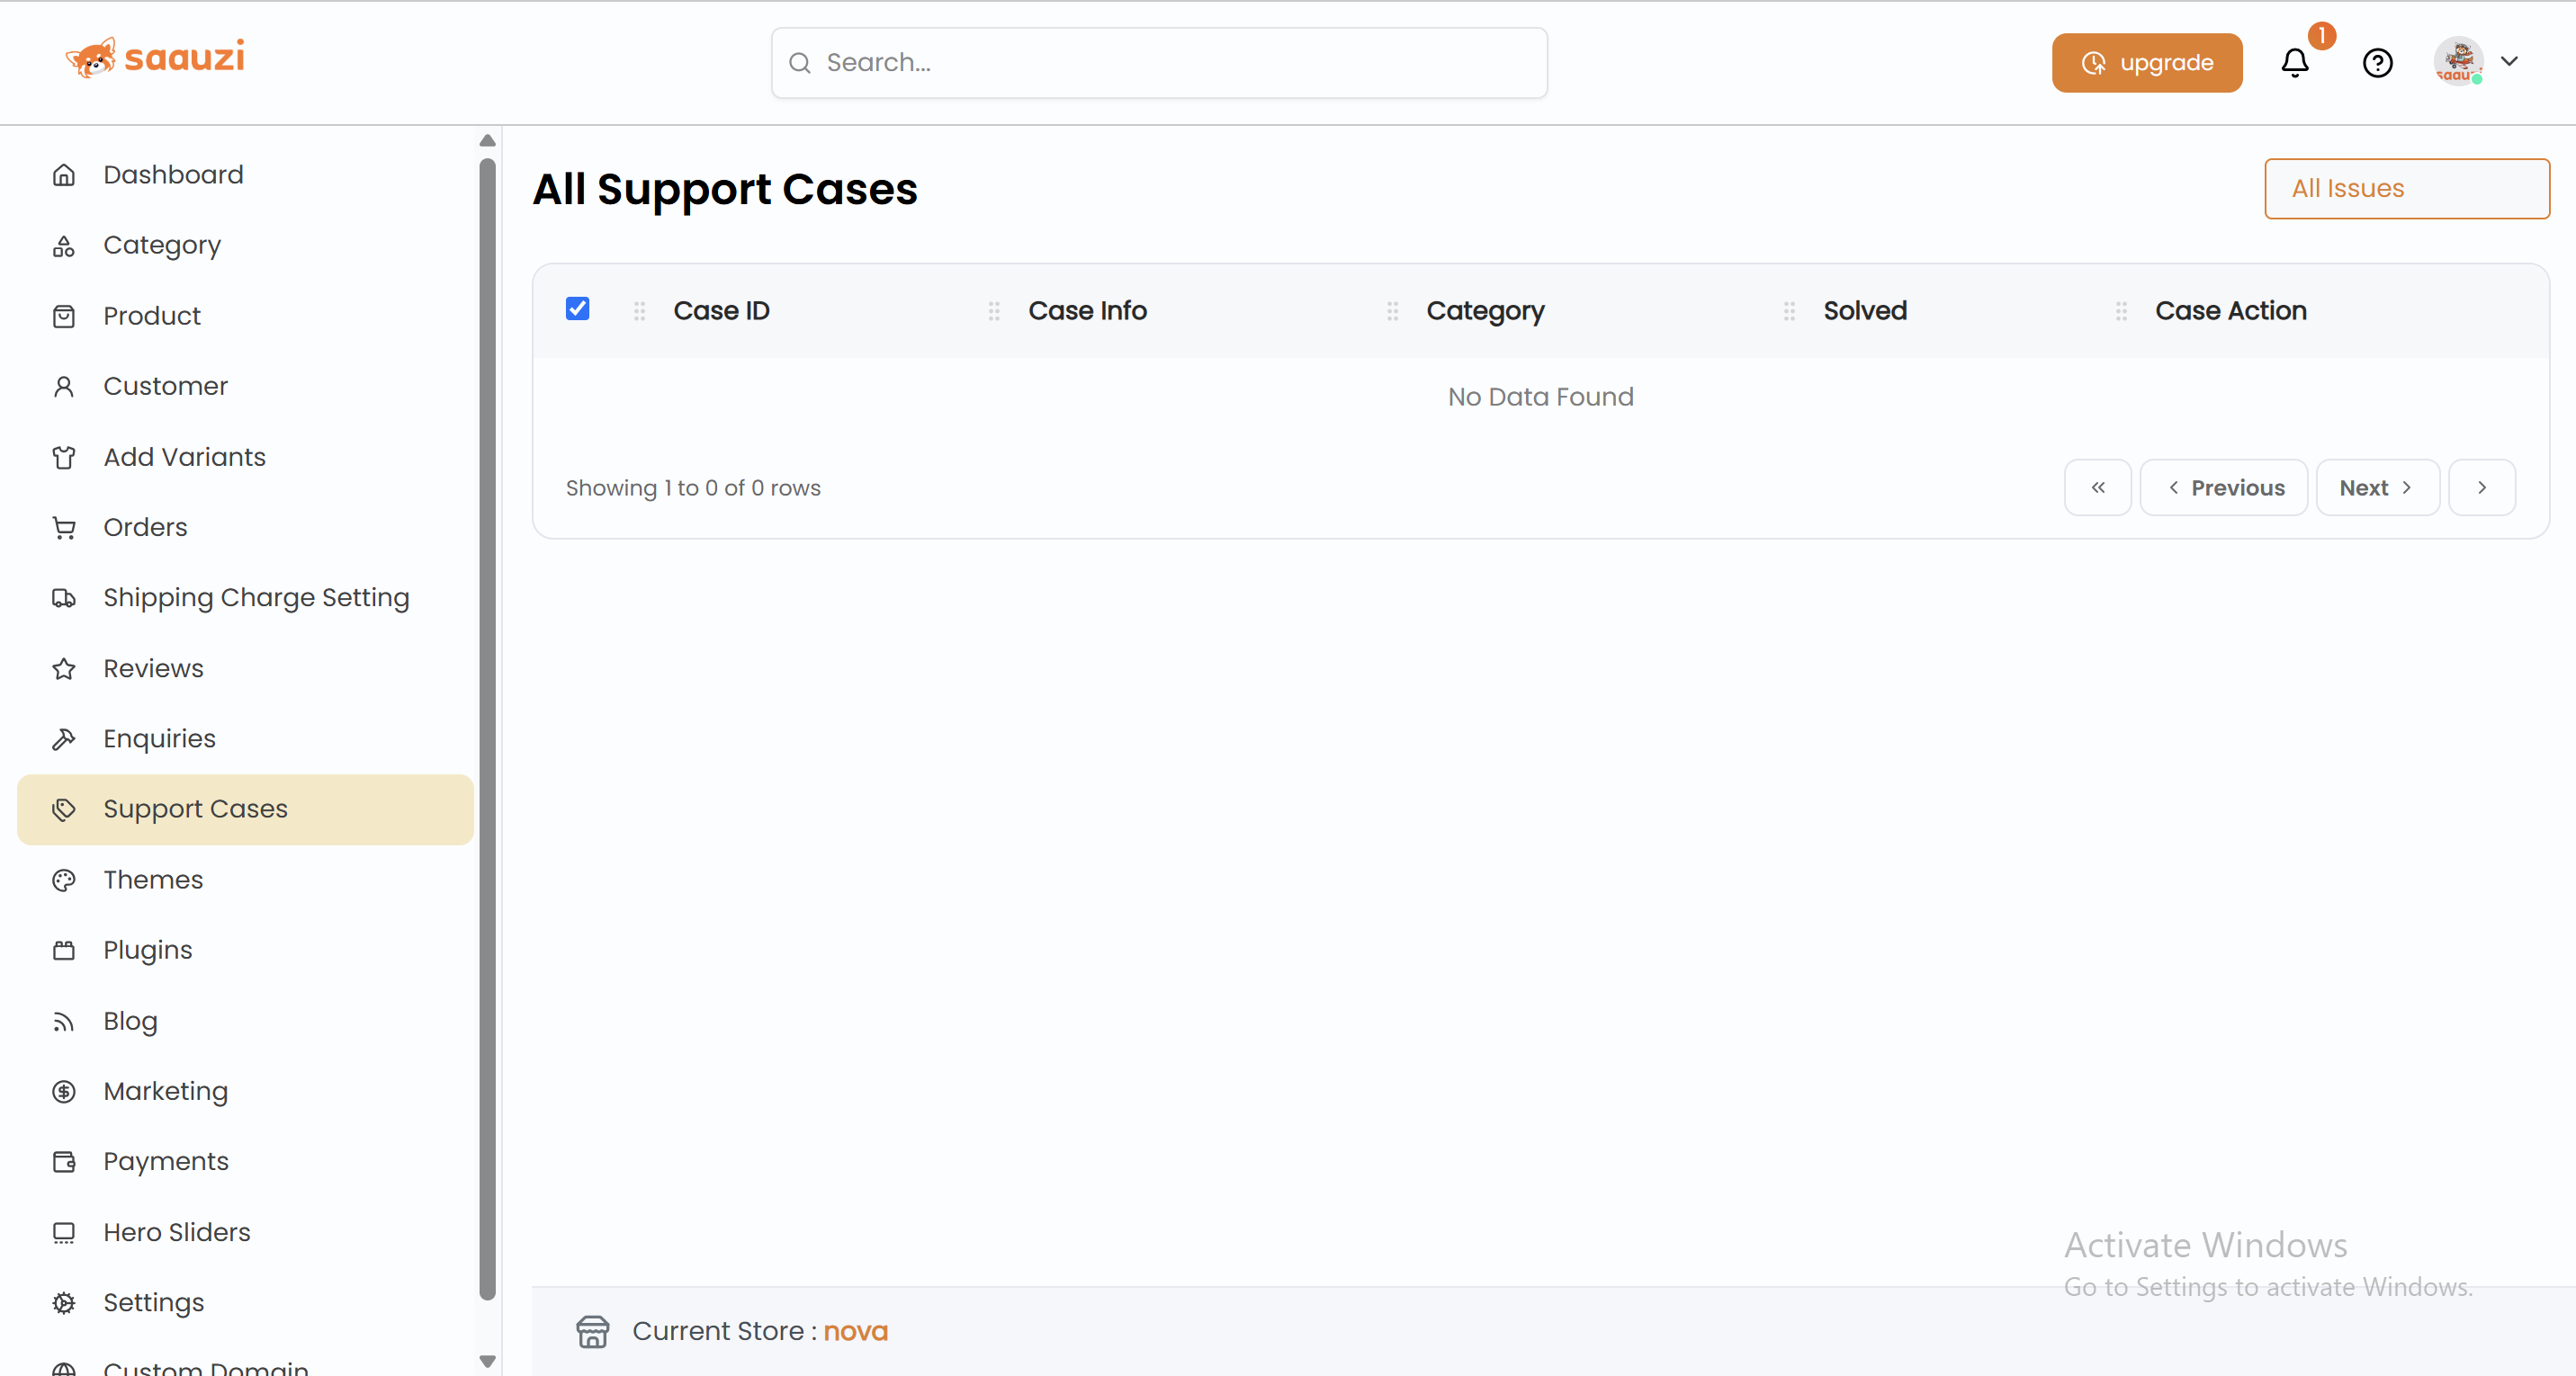The width and height of the screenshot is (2576, 1376).
Task: Click the Shipping Charge Setting truck icon
Action: click(x=64, y=597)
